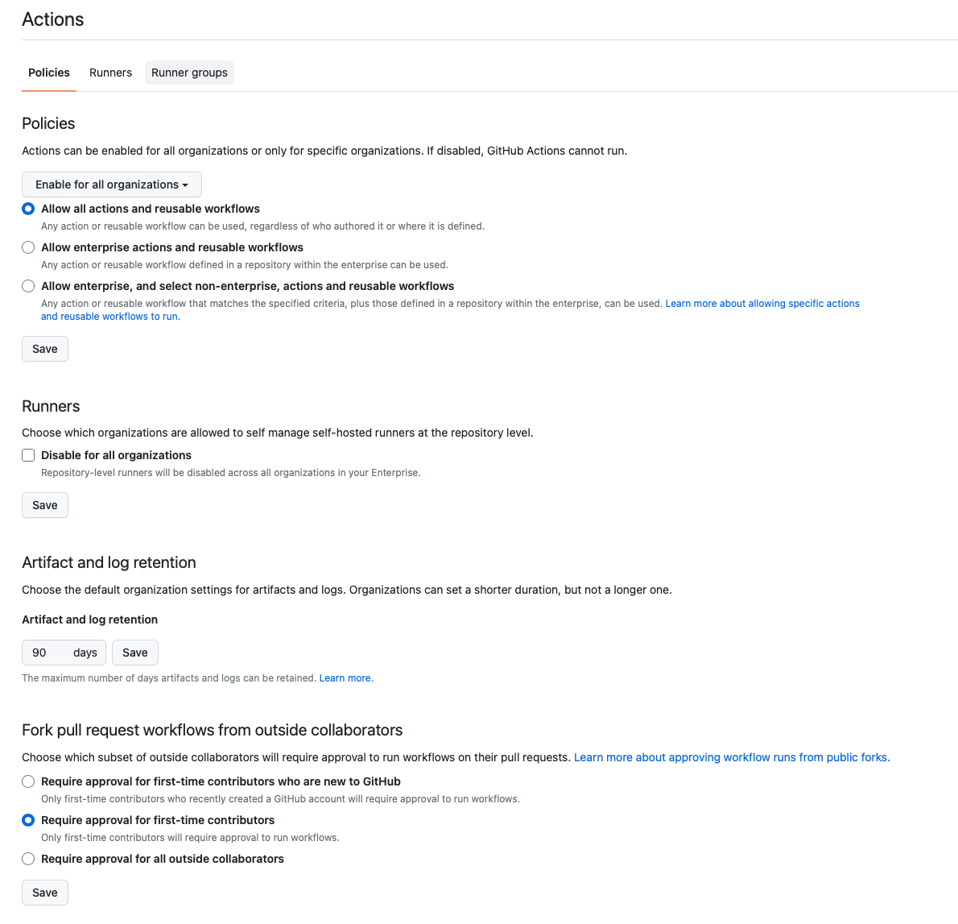This screenshot has width=958, height=924.
Task: Select Allow all actions and reusable workflows
Action: click(28, 209)
